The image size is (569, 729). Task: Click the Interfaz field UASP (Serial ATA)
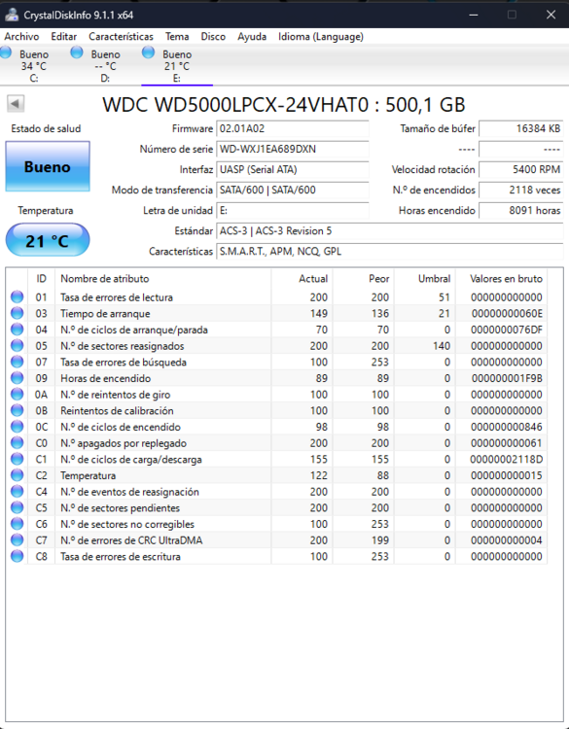pyautogui.click(x=293, y=170)
